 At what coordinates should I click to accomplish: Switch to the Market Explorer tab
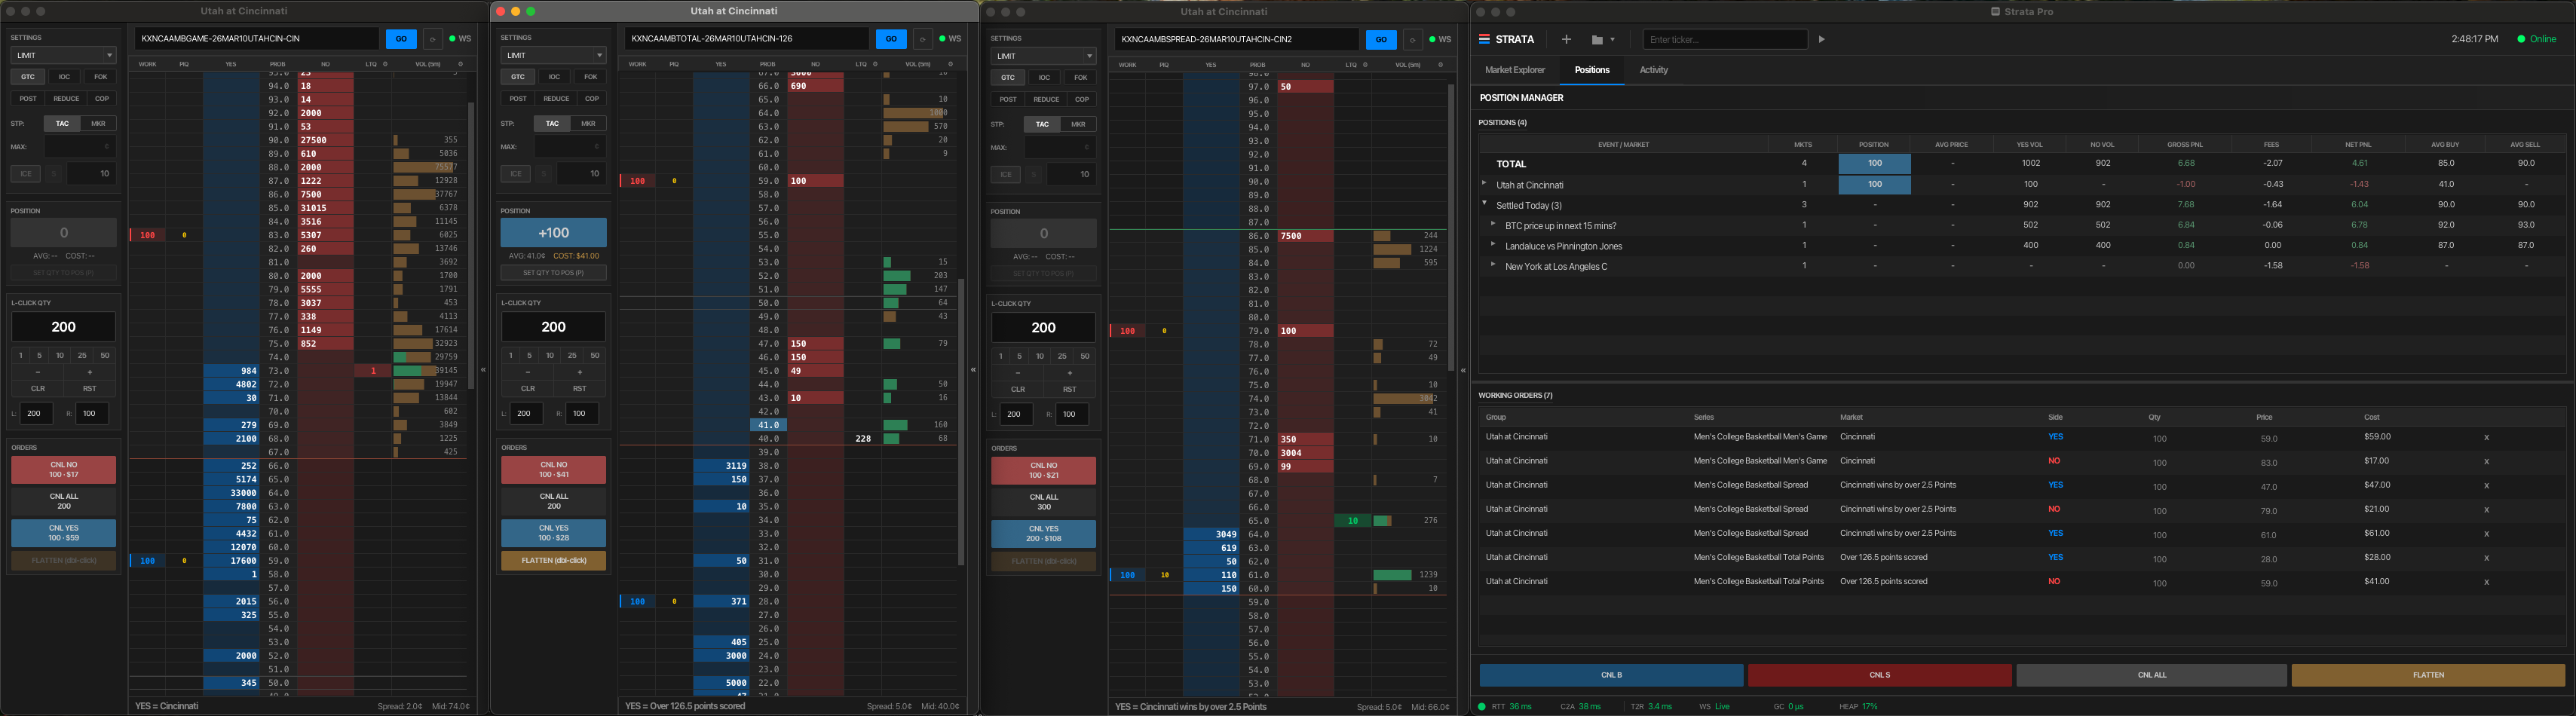coord(1515,70)
